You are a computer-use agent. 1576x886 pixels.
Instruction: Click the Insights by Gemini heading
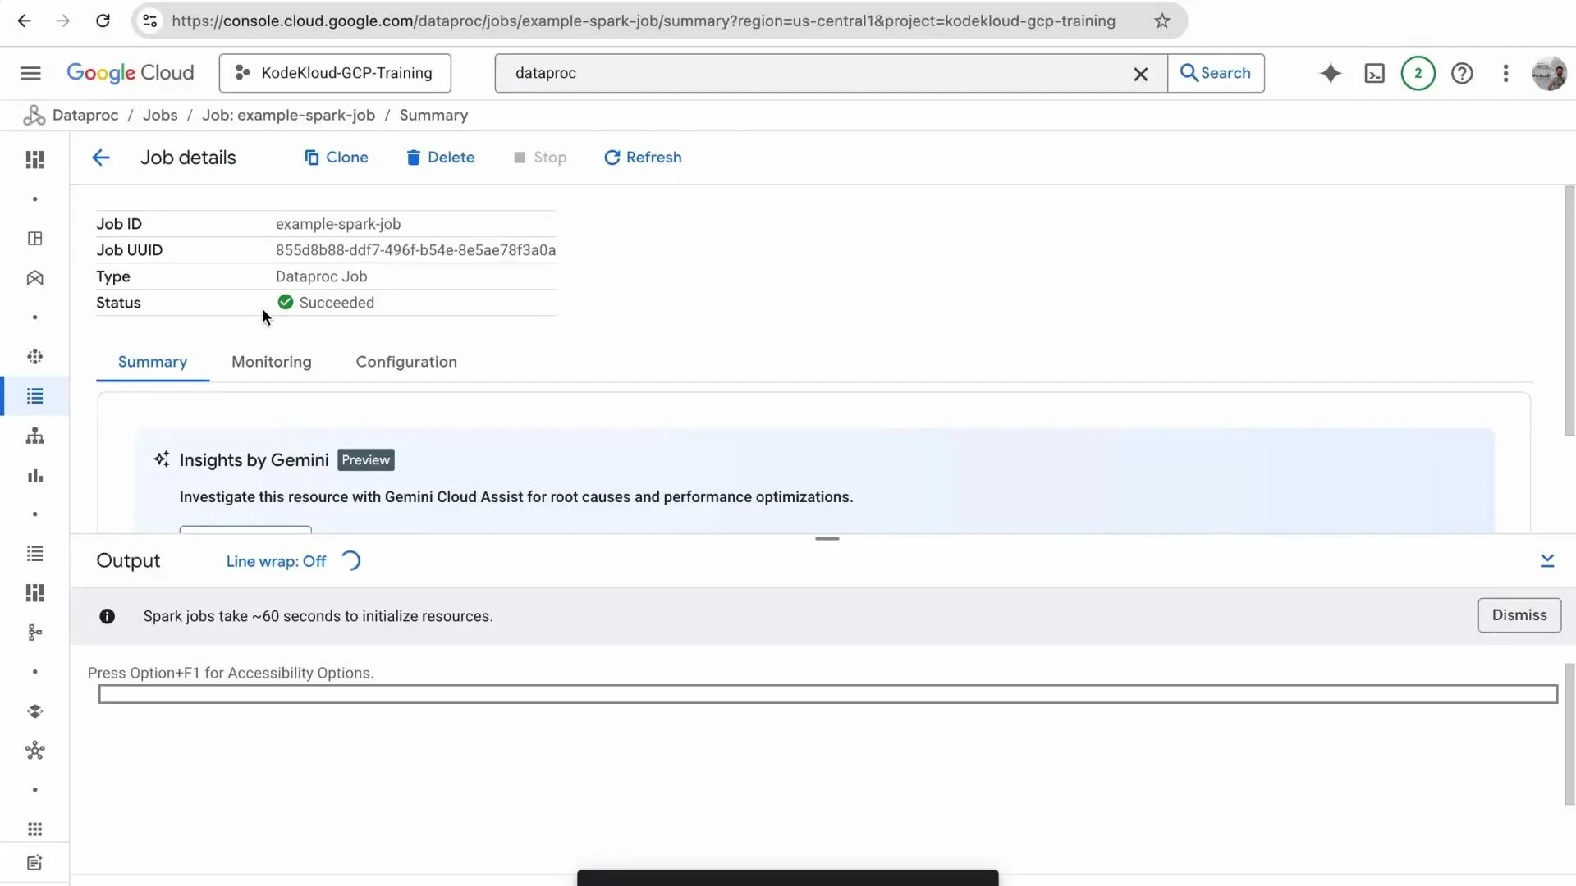[x=254, y=460]
